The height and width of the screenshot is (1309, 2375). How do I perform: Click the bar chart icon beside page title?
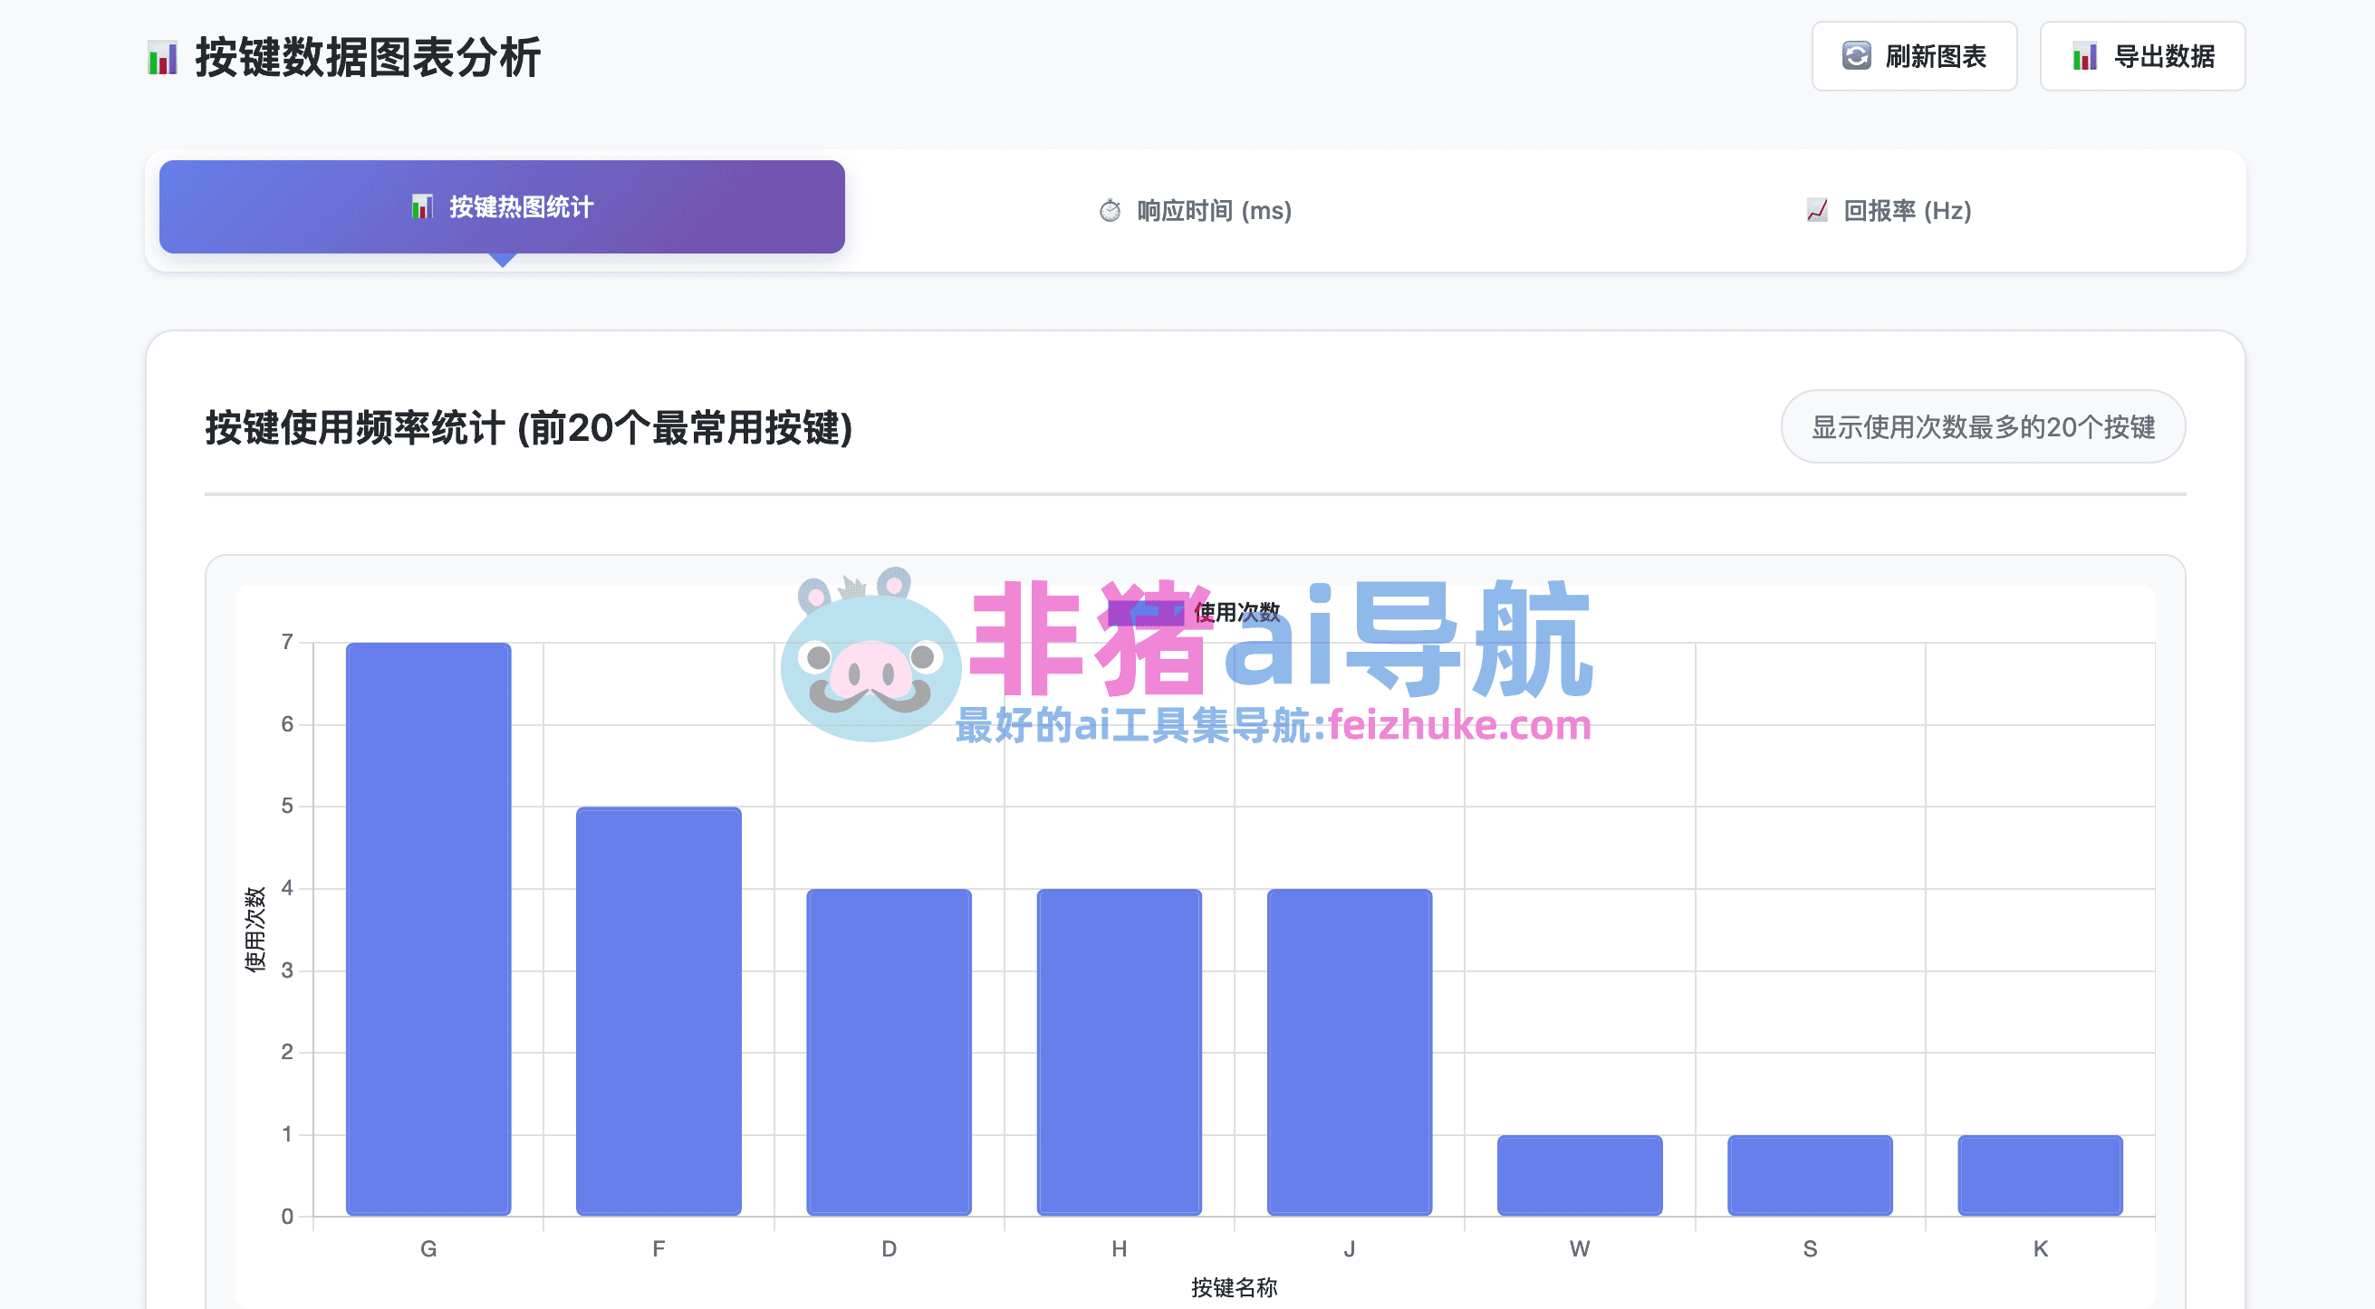(x=162, y=58)
